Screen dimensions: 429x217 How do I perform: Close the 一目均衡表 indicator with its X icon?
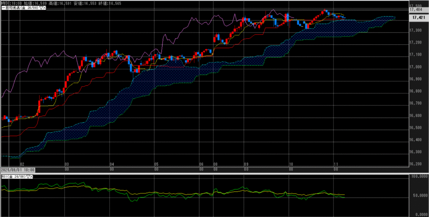44,8
